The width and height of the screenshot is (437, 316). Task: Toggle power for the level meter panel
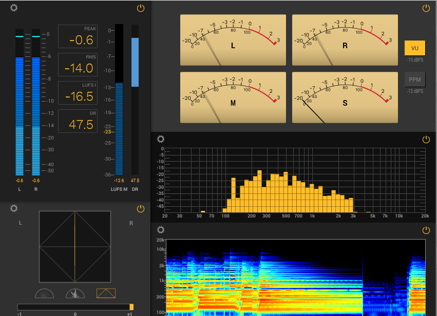pos(141,8)
